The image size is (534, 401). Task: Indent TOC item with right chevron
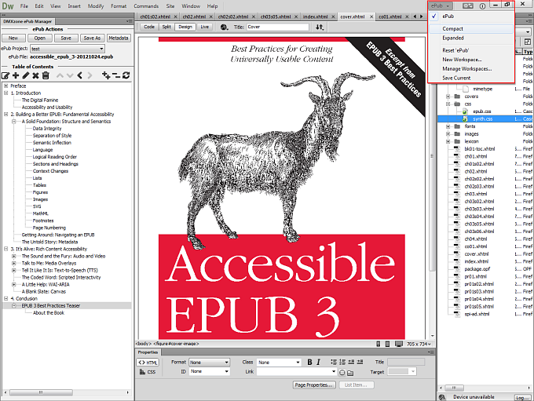[x=90, y=75]
